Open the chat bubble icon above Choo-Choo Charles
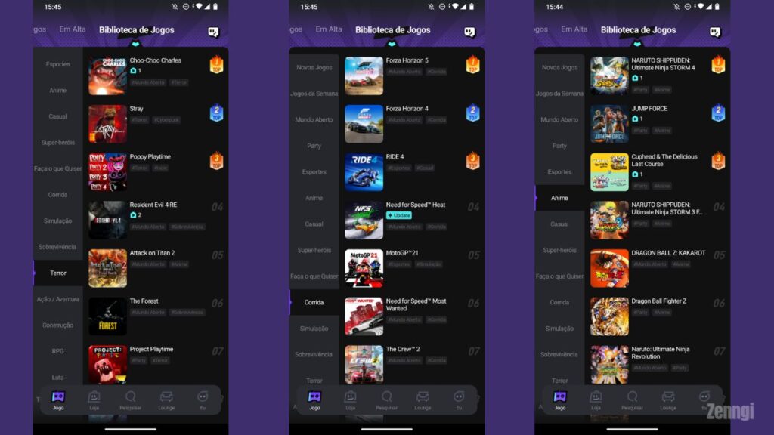The image size is (774, 435). point(214,32)
